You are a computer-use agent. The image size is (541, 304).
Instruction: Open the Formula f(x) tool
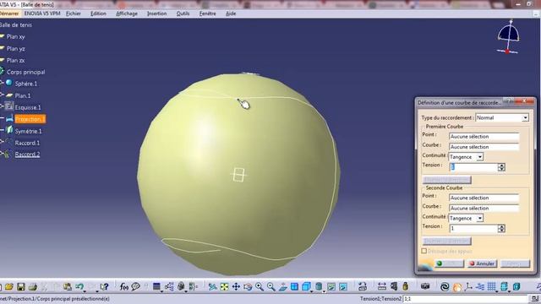123,287
